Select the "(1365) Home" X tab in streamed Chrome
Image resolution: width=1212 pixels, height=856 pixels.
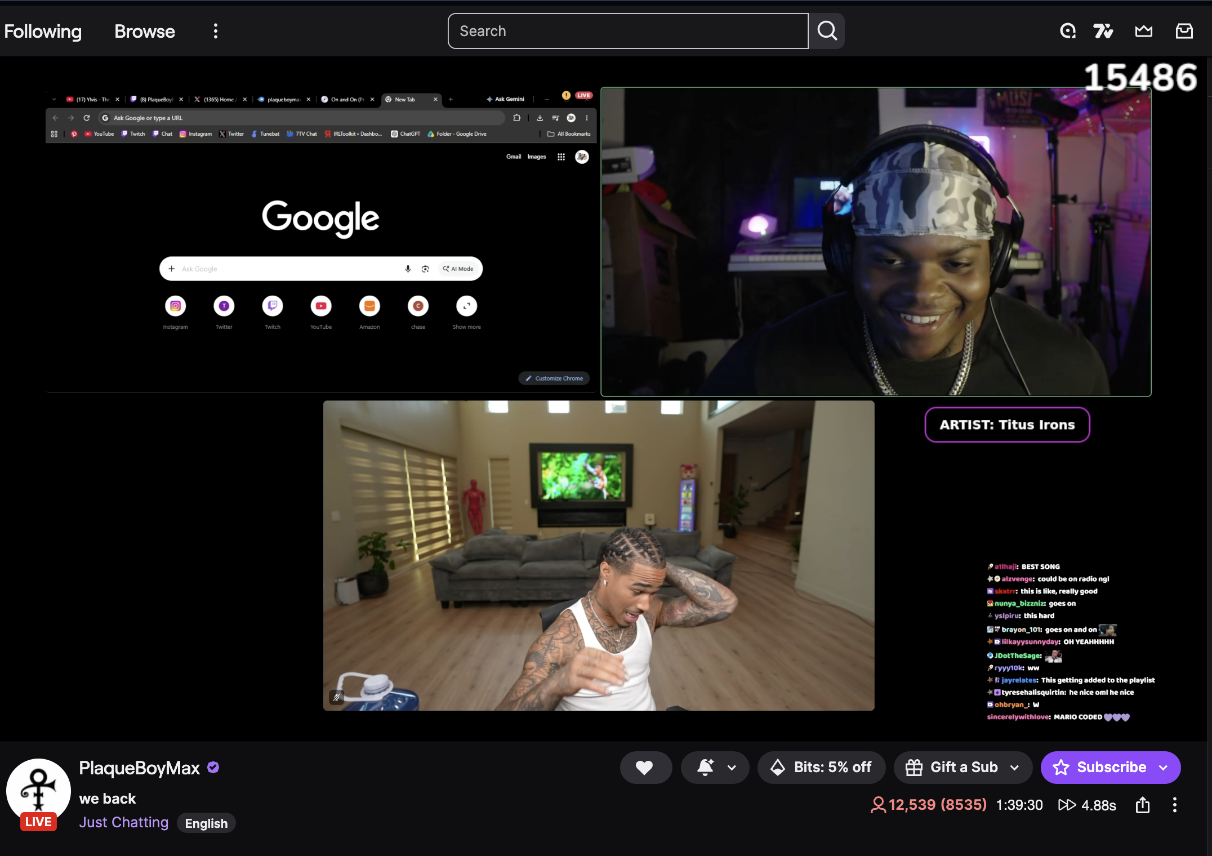coord(220,100)
